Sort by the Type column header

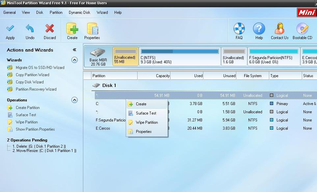(285, 76)
